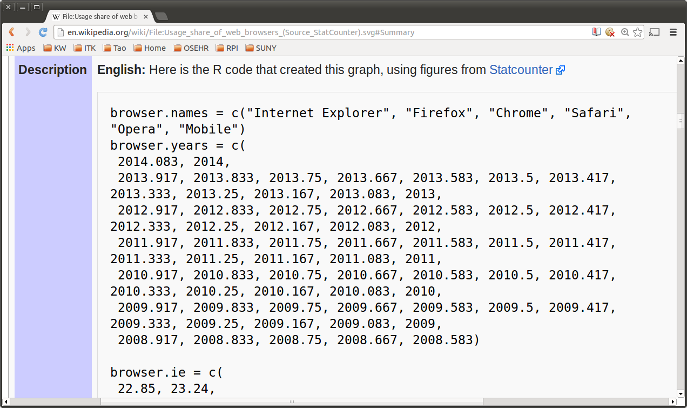This screenshot has height=408, width=687.
Task: Click the value 2009.917 in the code
Action: click(x=148, y=307)
